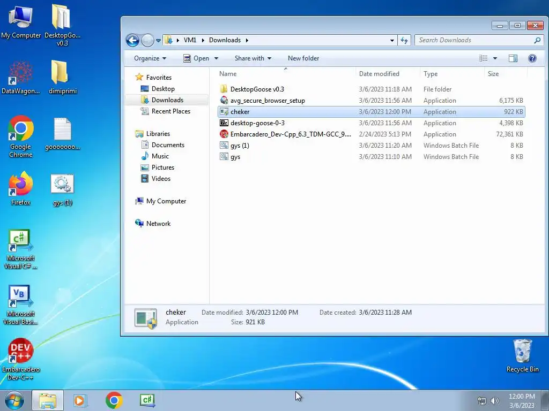This screenshot has width=549, height=411.
Task: Launch Microsoft Visual C# desktop shortcut
Action: [21, 249]
